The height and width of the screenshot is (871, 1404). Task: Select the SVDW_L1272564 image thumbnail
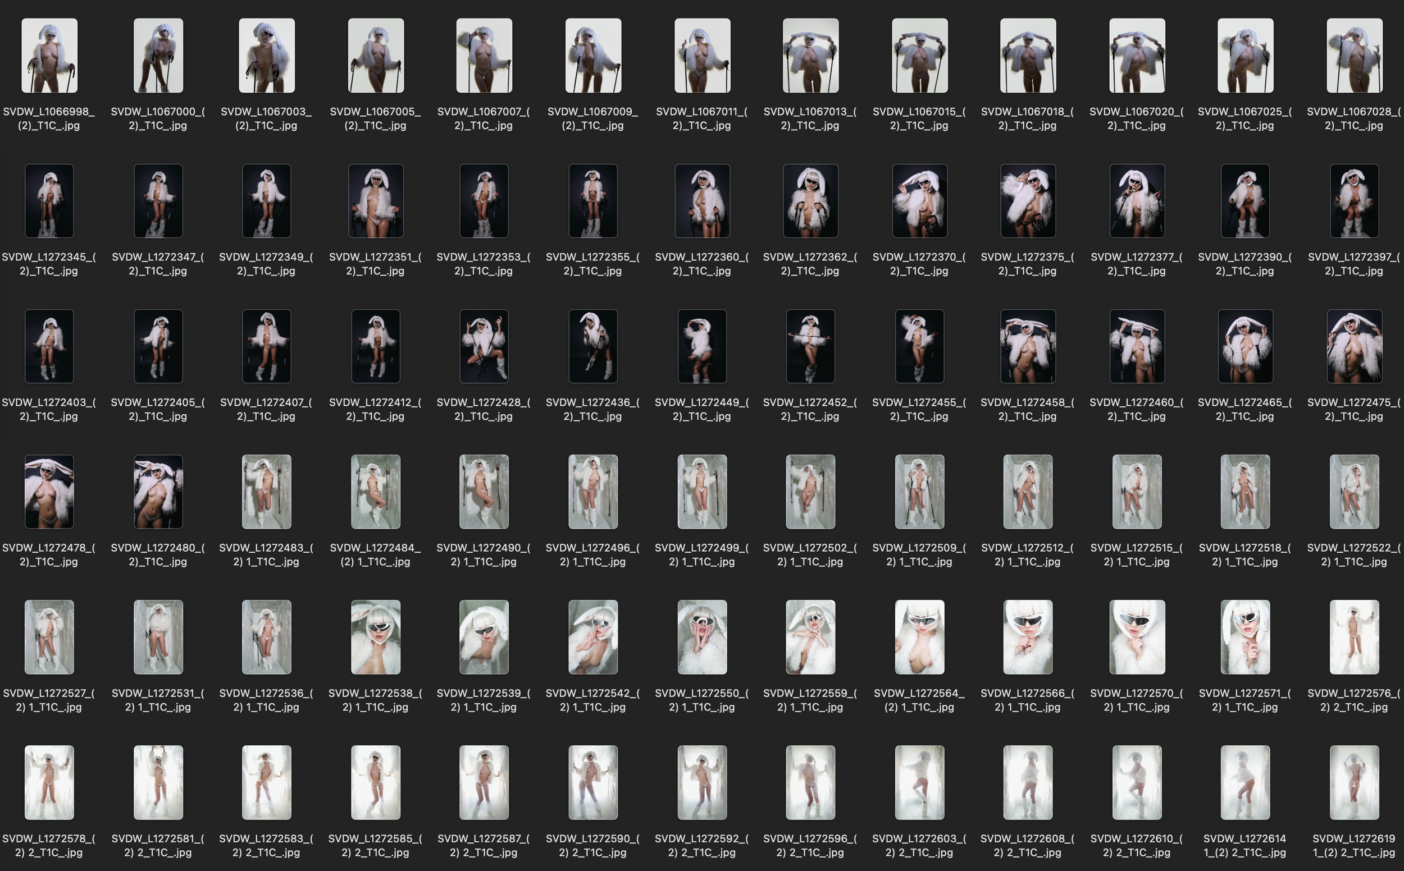(x=919, y=636)
